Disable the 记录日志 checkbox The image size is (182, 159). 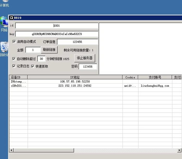tap(14, 66)
